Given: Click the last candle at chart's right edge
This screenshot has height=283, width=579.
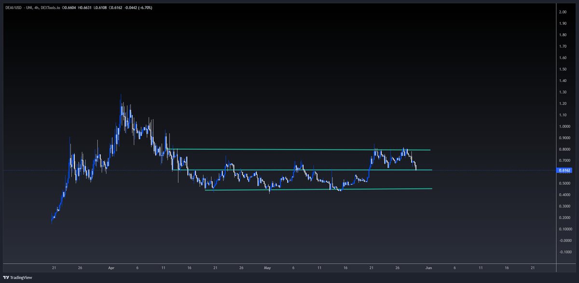Looking at the screenshot, I should pos(416,167).
